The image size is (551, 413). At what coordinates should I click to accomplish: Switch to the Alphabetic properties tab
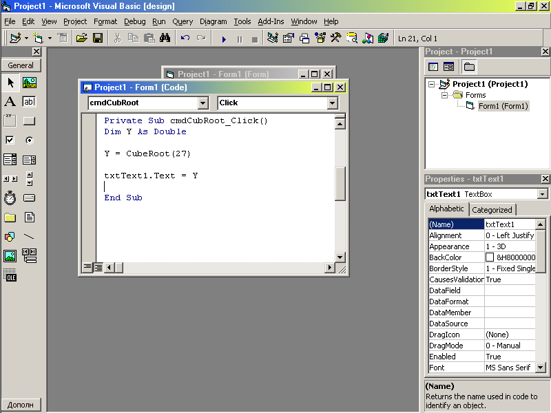pos(446,209)
